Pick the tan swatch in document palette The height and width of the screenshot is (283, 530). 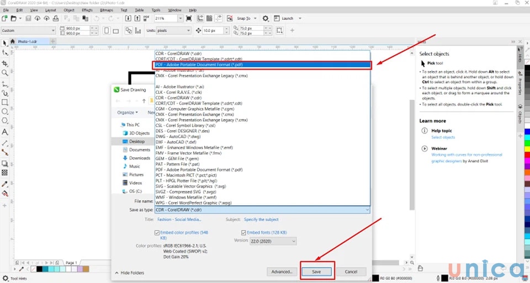pyautogui.click(x=86, y=269)
